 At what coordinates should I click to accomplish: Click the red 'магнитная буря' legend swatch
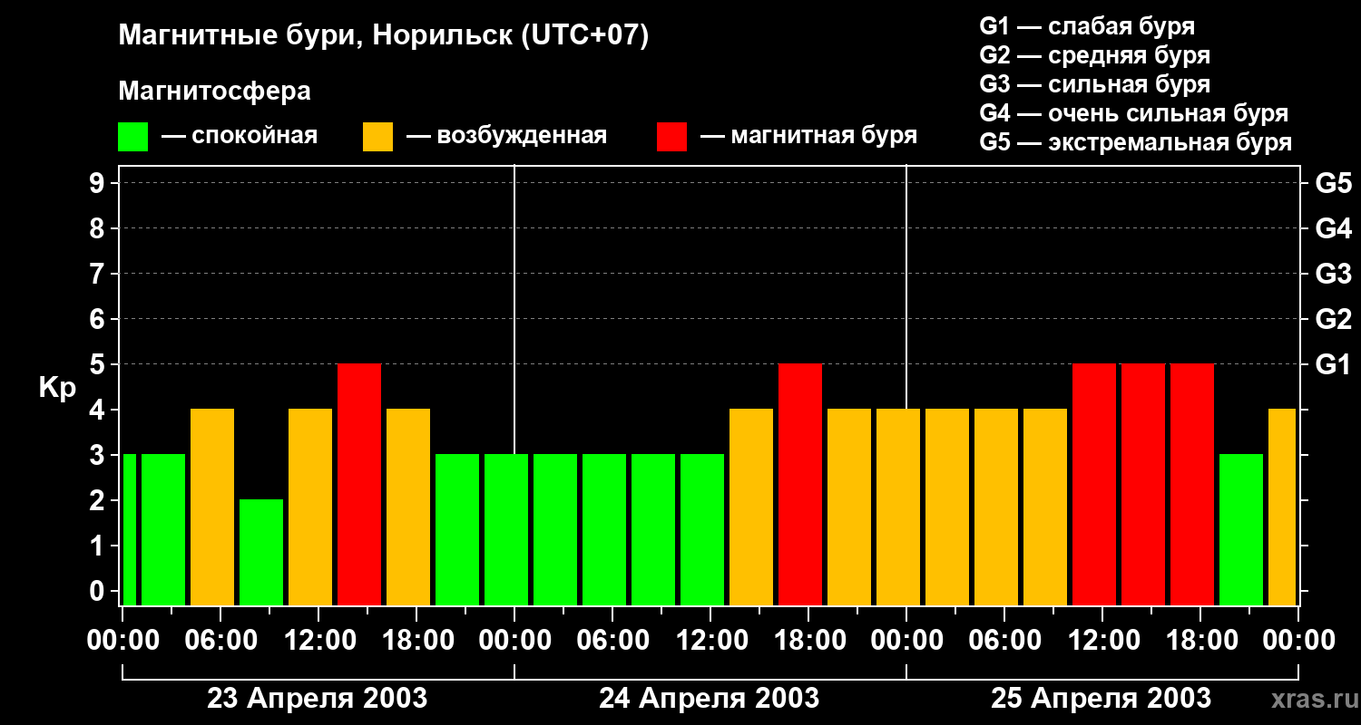point(672,137)
